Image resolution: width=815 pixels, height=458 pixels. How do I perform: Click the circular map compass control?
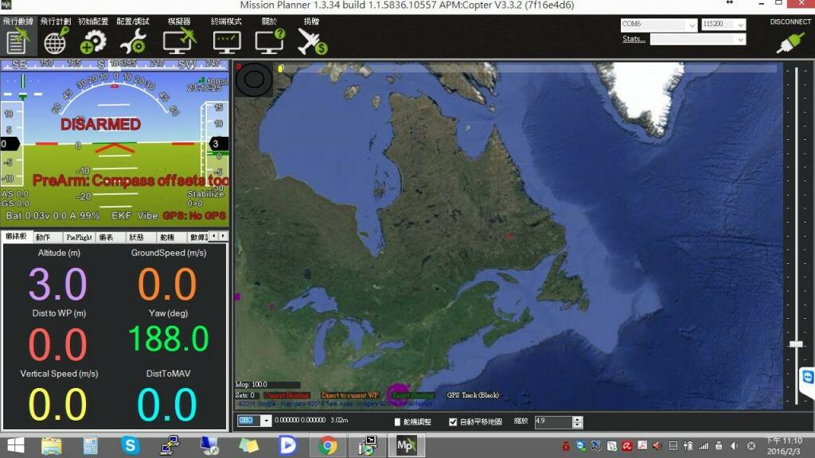click(x=254, y=80)
